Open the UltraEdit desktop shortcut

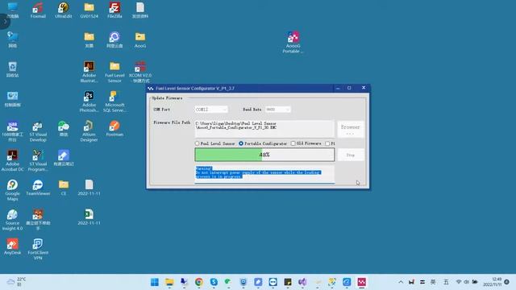tap(63, 10)
